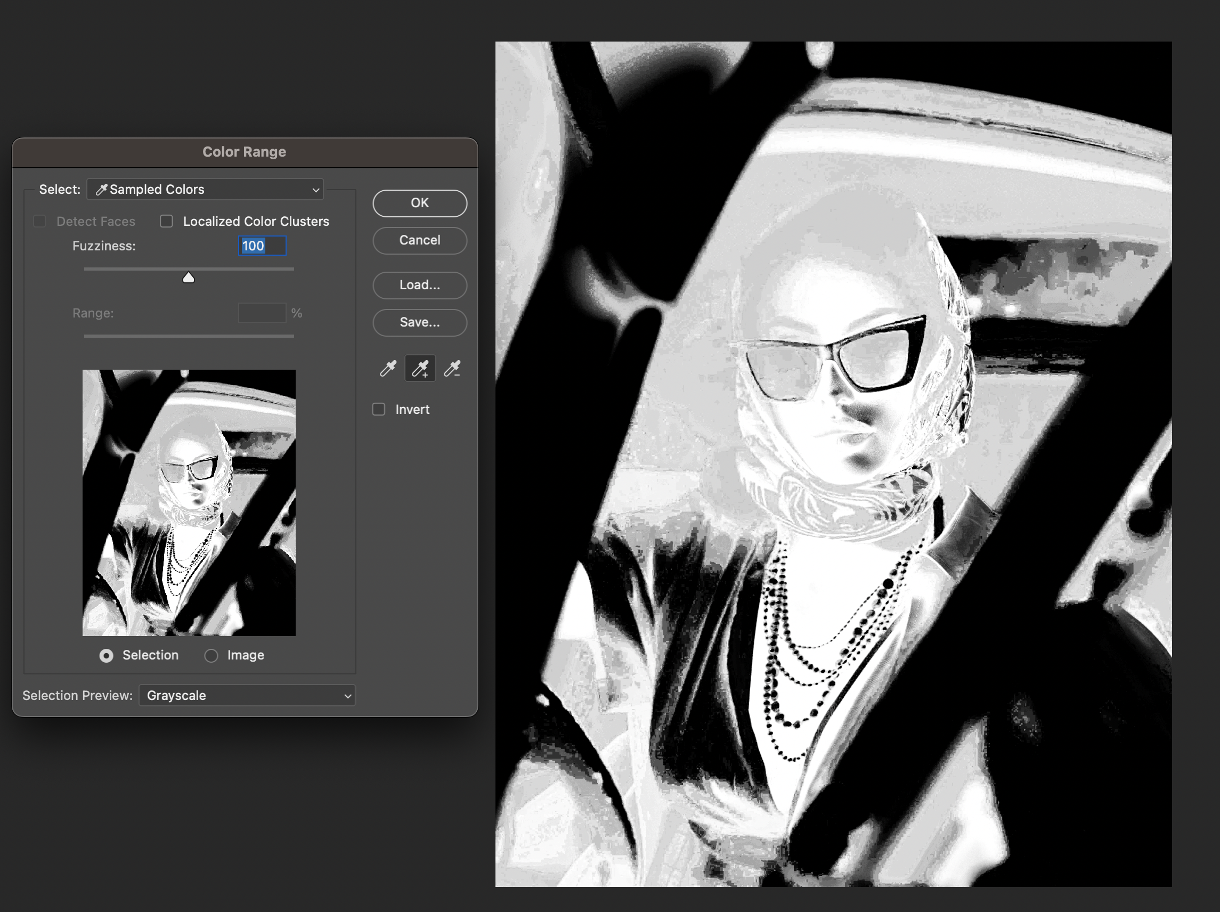Click the Fuzziness value input field
This screenshot has width=1220, height=912.
[262, 246]
